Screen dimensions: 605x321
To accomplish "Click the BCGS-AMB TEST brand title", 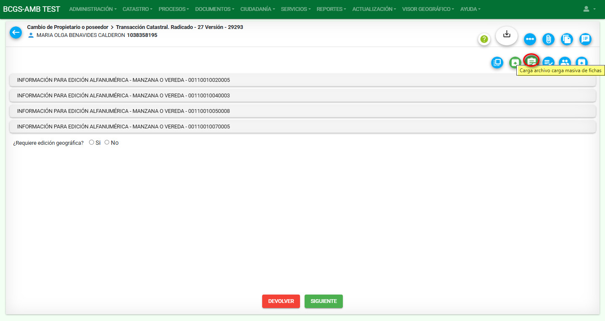I will pyautogui.click(x=32, y=9).
